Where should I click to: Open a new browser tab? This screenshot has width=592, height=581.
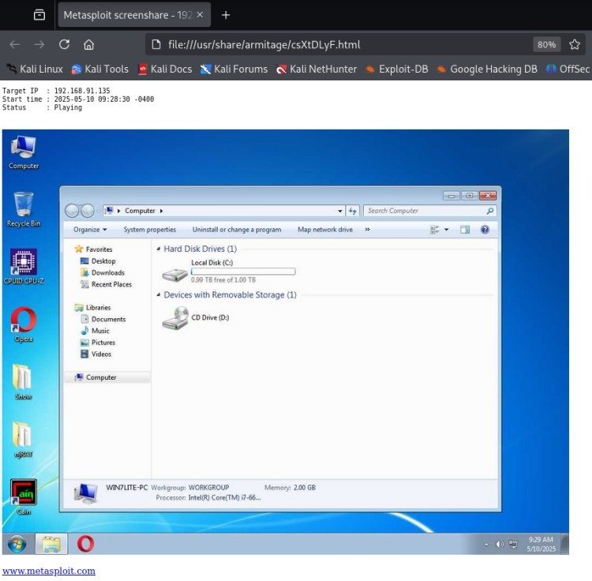coord(226,15)
